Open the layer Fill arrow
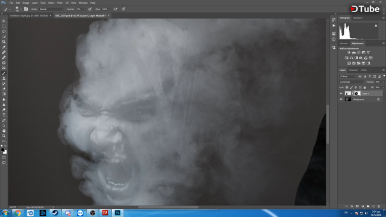Image resolution: width=386 pixels, height=217 pixels. [384, 87]
